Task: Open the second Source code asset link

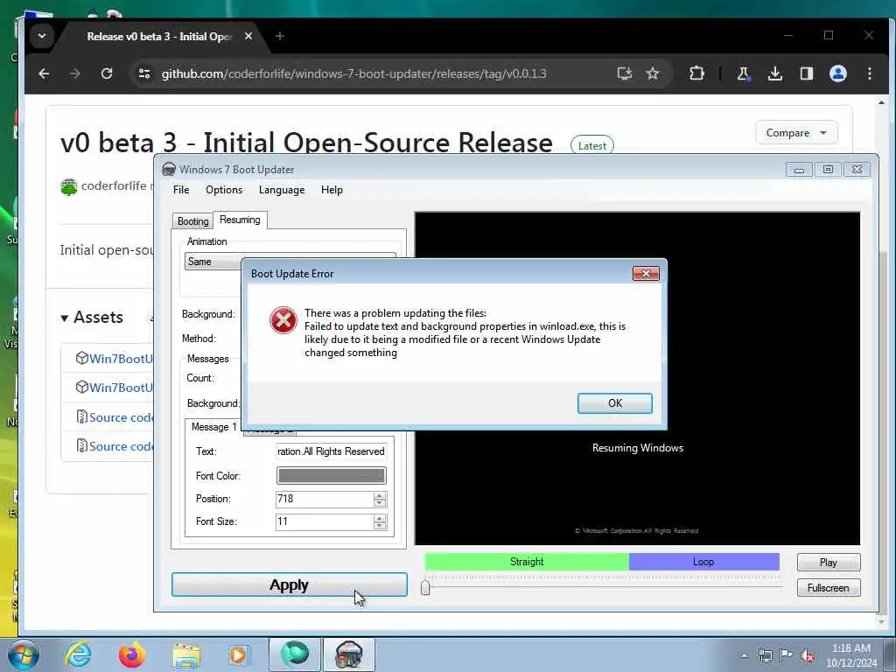Action: (121, 446)
